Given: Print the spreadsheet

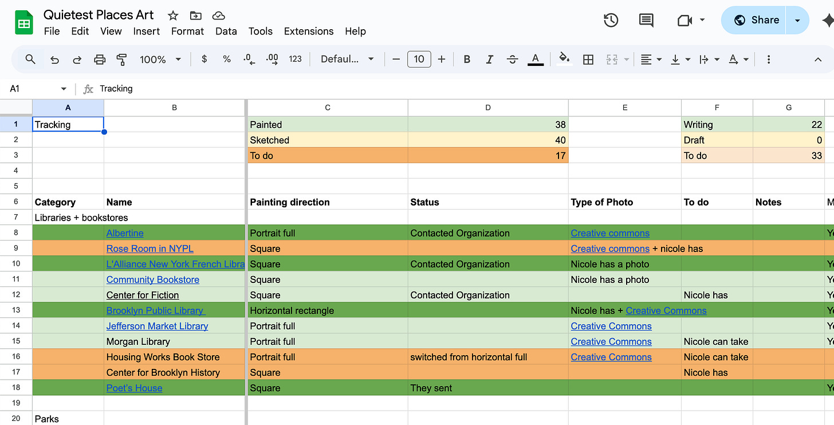Looking at the screenshot, I should point(100,59).
